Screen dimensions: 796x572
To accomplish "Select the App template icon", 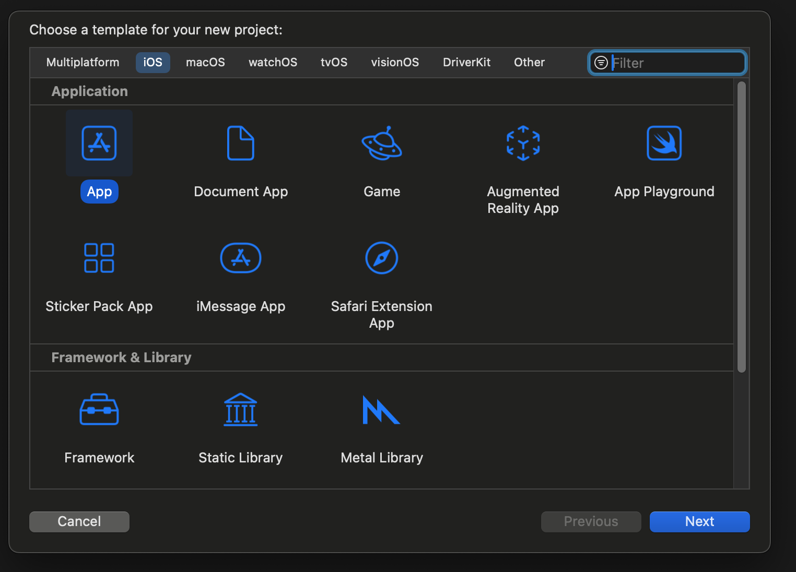I will pos(99,143).
